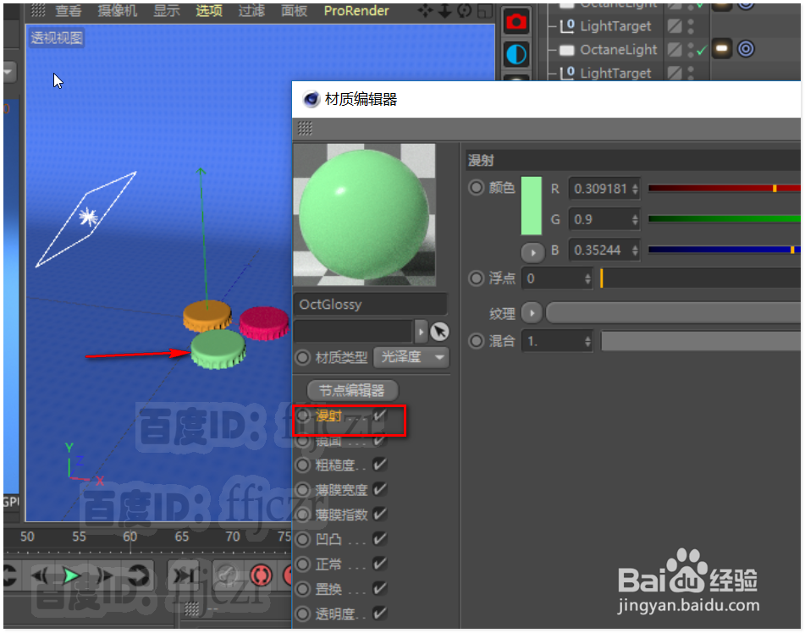Click the B value stepper arrows
The width and height of the screenshot is (805, 633).
point(636,250)
